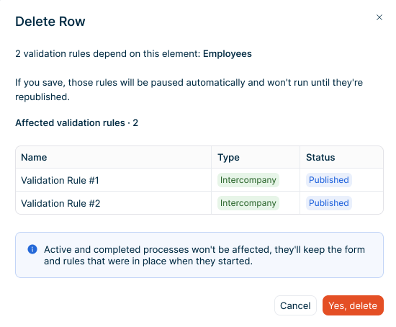Click the info banner message text

[204, 255]
